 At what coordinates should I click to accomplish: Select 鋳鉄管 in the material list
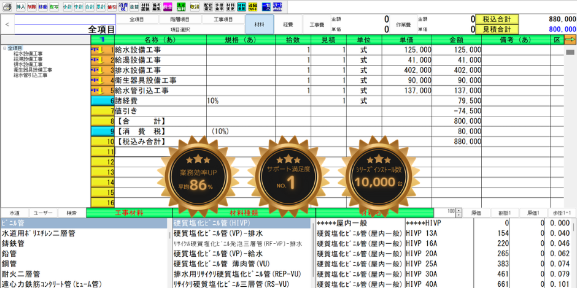(14, 243)
